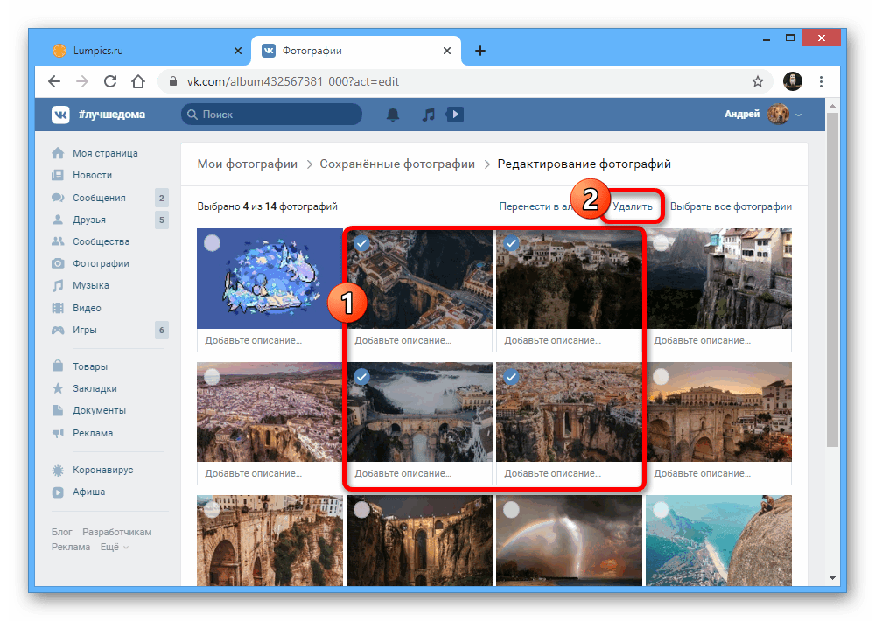This screenshot has height=621, width=875.
Task: Click the coastal aerial view thumbnail
Action: [x=718, y=541]
